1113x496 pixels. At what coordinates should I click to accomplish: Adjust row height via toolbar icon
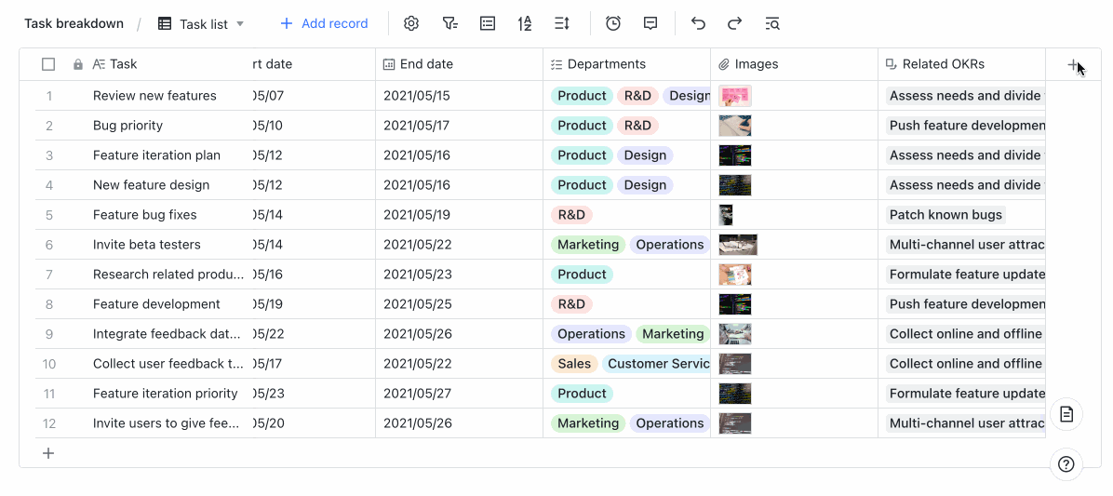[562, 23]
